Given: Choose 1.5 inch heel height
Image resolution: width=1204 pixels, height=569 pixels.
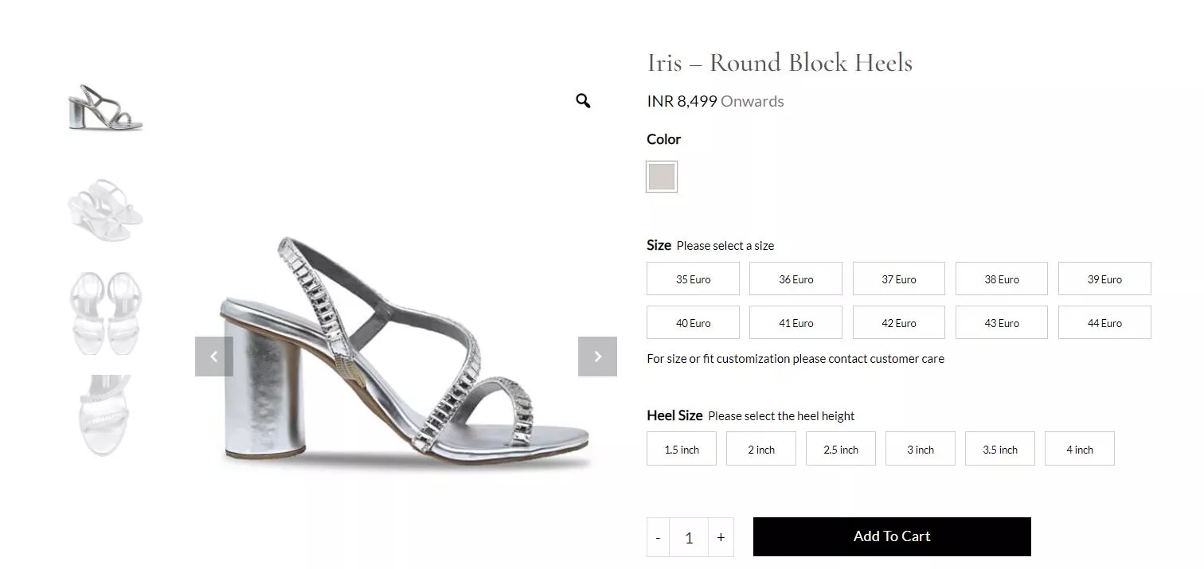Looking at the screenshot, I should coord(682,449).
